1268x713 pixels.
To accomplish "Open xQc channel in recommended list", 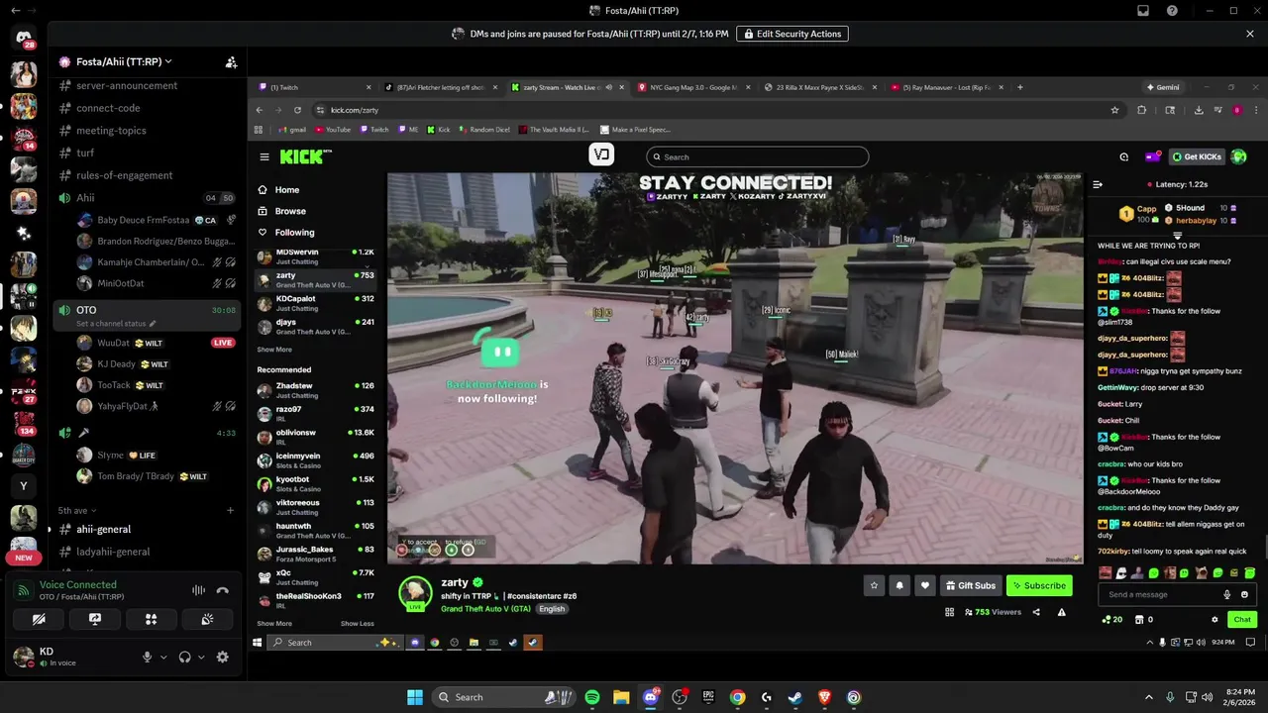I will point(317,577).
